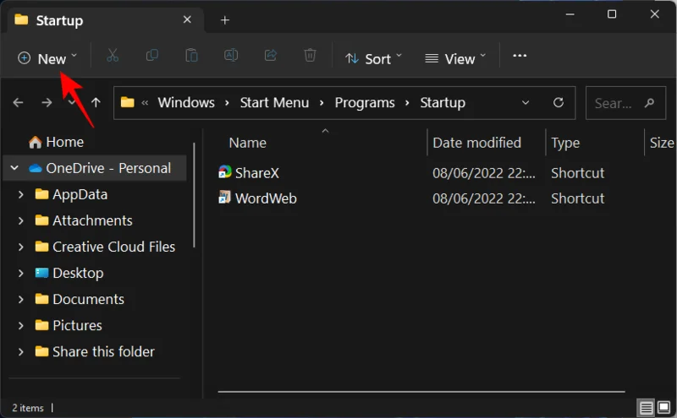Collapse the OneDrive - Personal node
The width and height of the screenshot is (677, 418).
coord(14,168)
